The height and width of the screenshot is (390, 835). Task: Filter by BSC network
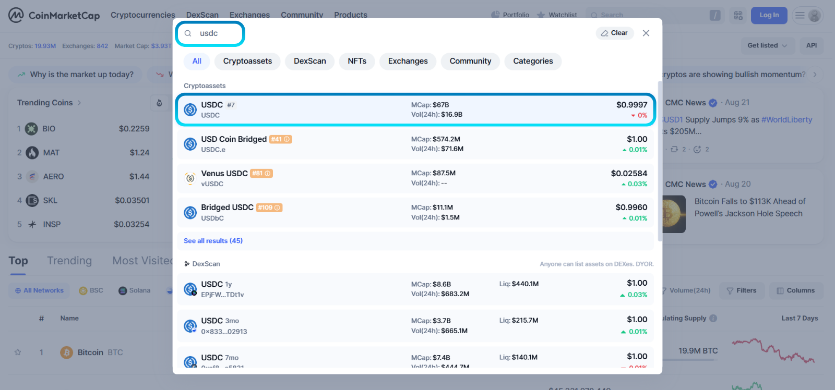91,290
